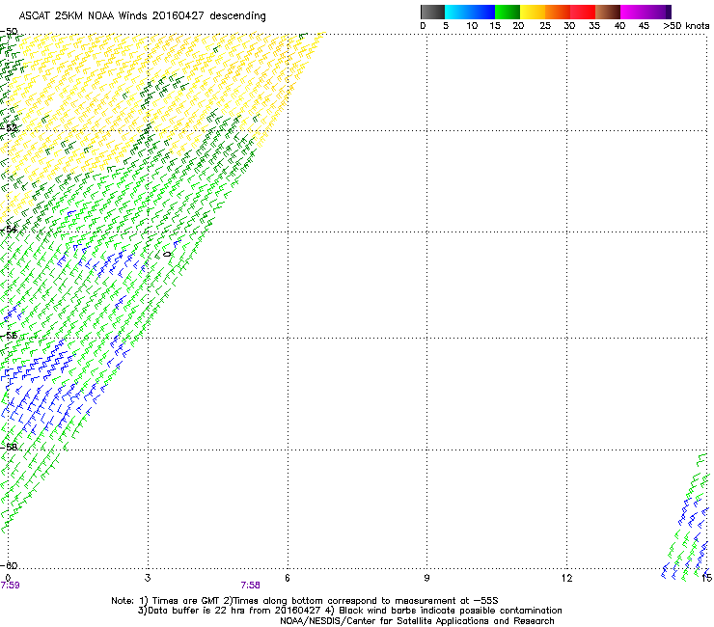Select the yellow 20-25 knots color band

point(533,12)
